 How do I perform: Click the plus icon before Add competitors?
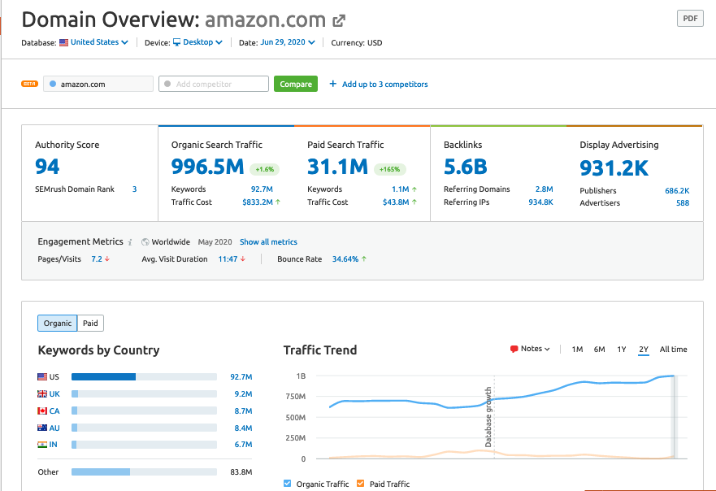333,84
